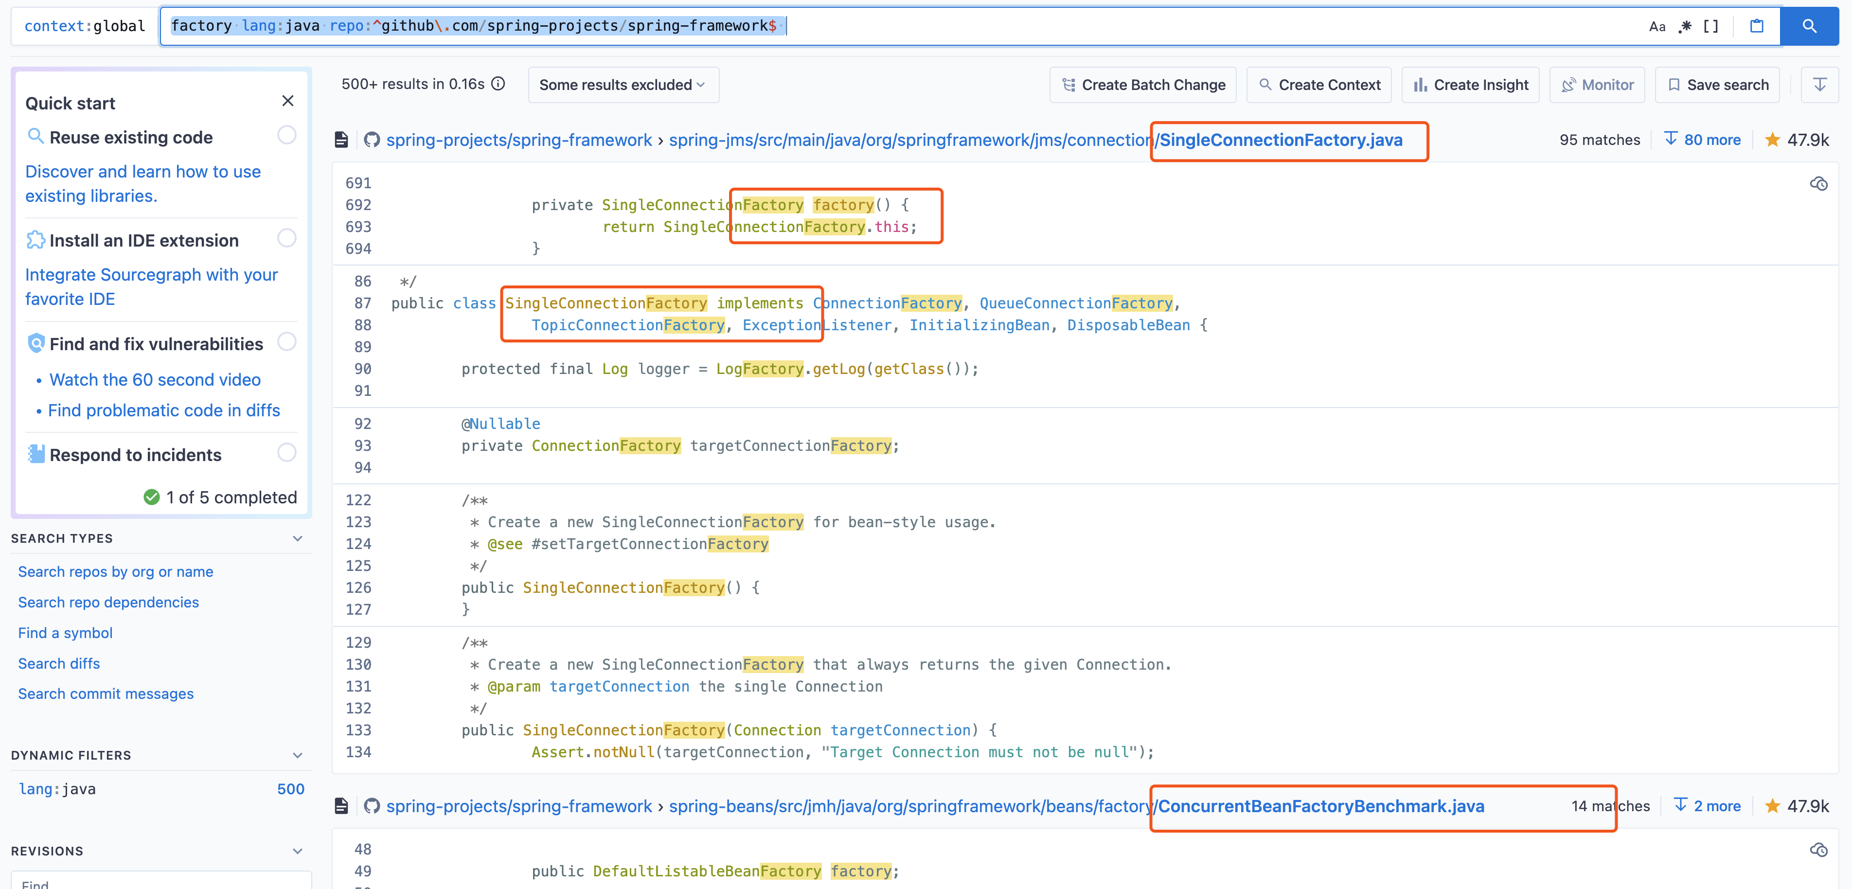Click Create Insight button
1852x889 pixels.
tap(1470, 85)
